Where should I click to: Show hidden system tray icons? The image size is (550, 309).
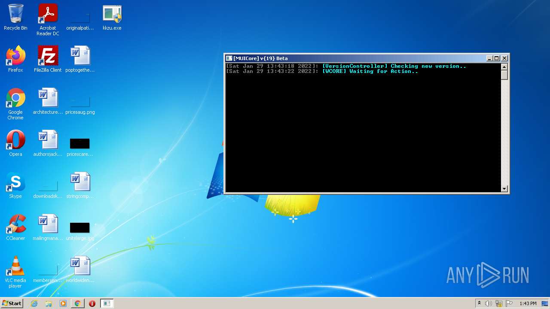pos(479,303)
